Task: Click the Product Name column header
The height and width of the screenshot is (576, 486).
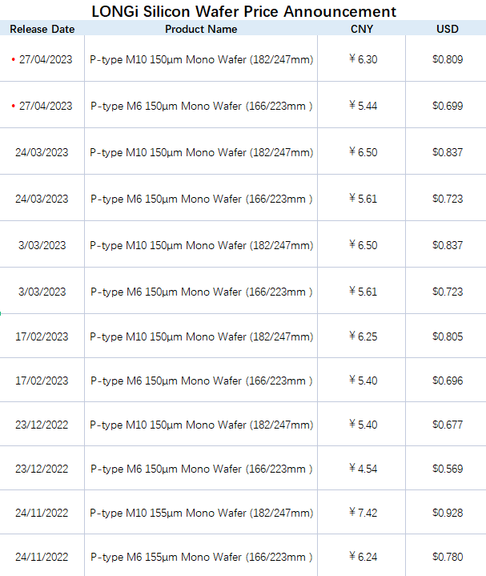Action: [201, 29]
